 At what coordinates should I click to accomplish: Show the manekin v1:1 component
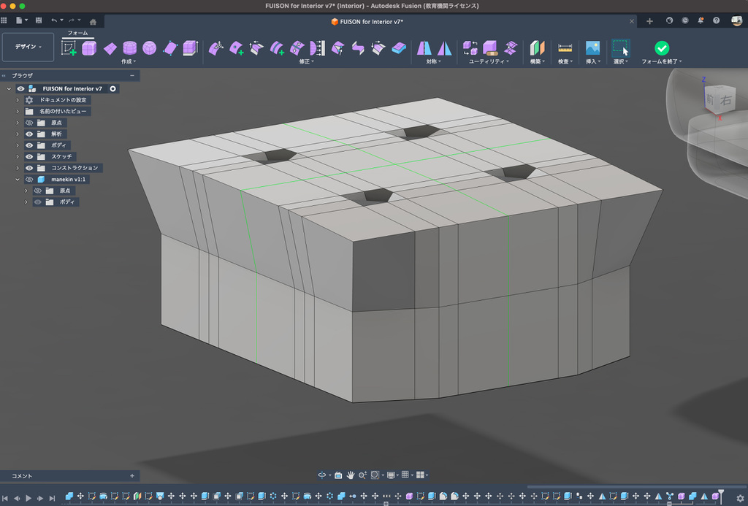point(29,179)
